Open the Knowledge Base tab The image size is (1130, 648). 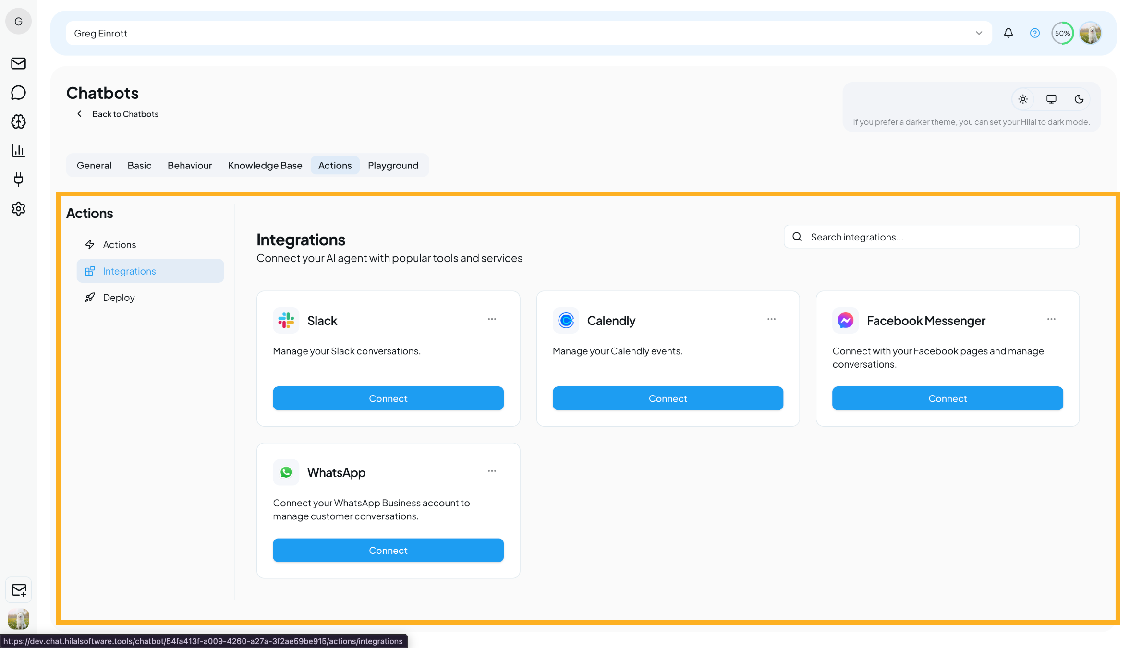(x=265, y=165)
